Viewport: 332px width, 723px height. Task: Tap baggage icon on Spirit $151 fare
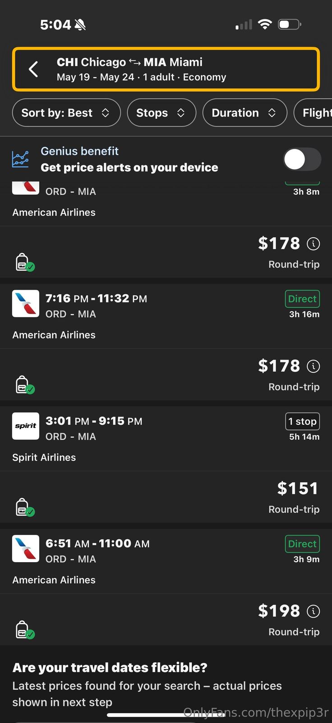(x=24, y=508)
